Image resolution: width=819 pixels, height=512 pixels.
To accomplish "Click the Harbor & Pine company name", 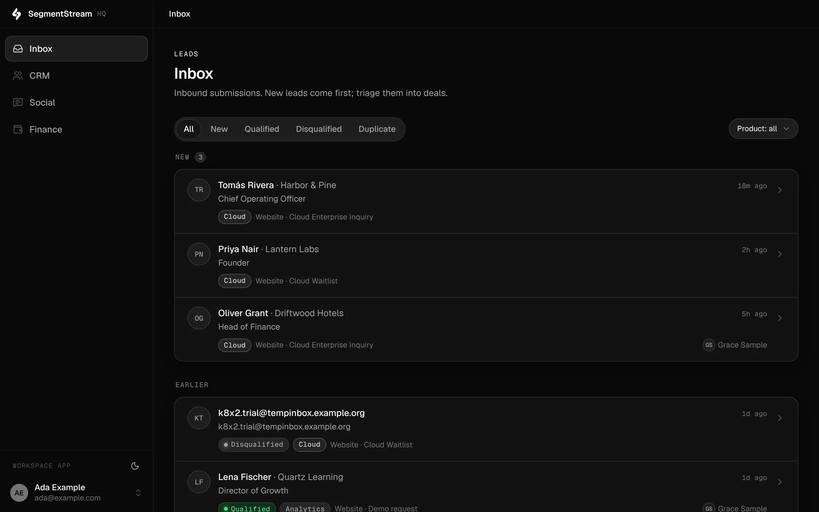I will (308, 185).
